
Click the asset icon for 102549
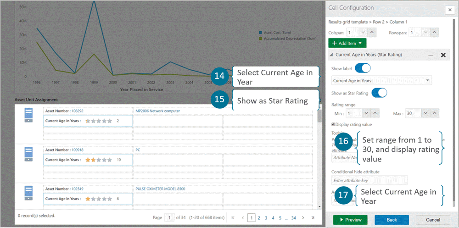pos(28,193)
